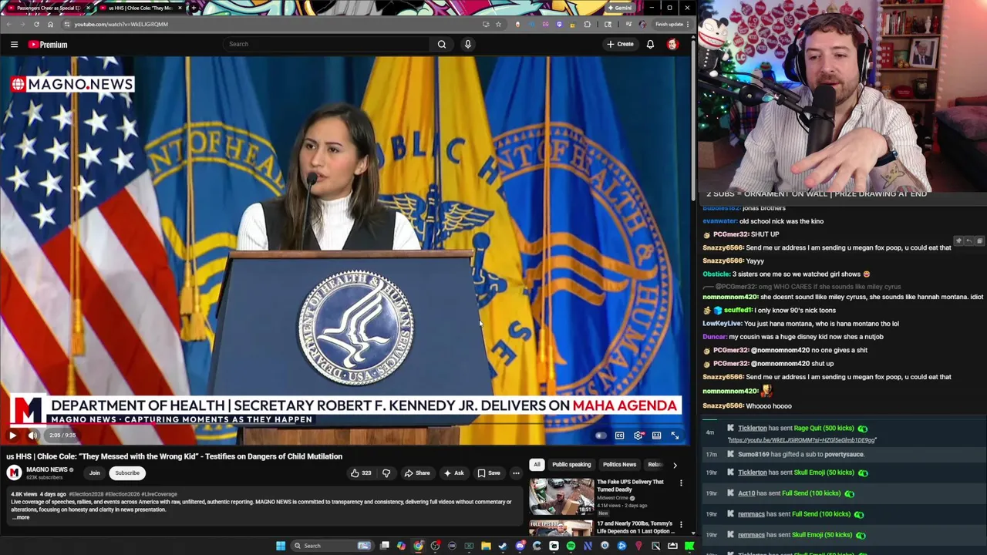Screen dimensions: 987x555
Task: Select the All filter chip
Action: (537, 465)
